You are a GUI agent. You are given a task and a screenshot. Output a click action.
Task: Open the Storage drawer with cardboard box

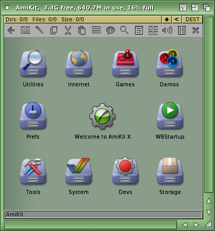click(x=170, y=171)
